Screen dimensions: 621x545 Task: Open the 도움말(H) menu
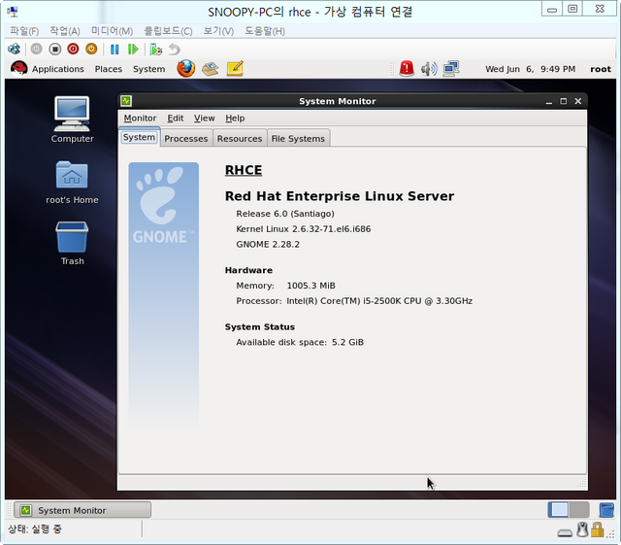tap(265, 31)
